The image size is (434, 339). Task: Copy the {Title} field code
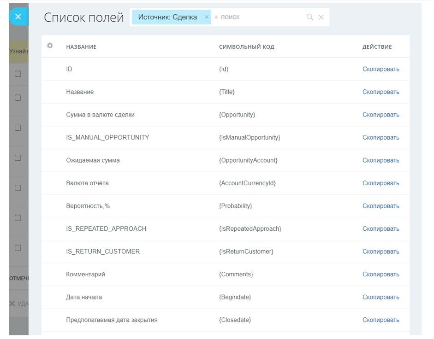pyautogui.click(x=381, y=92)
